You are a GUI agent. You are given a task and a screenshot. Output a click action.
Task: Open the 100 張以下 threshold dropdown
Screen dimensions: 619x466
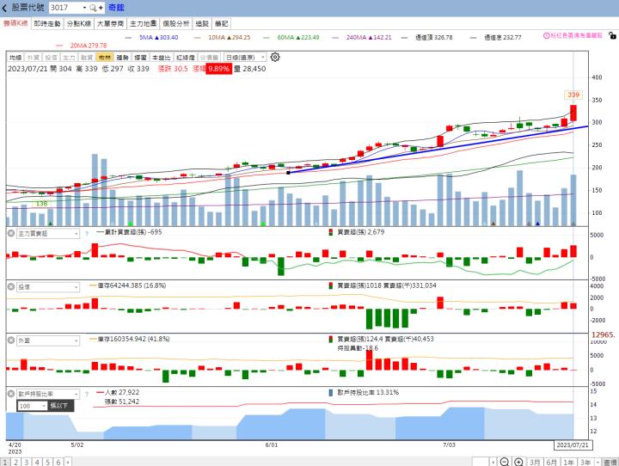[x=32, y=406]
